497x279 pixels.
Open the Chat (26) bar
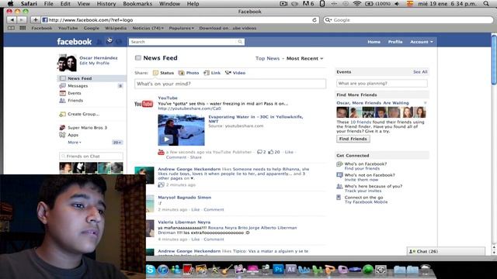[446, 251]
